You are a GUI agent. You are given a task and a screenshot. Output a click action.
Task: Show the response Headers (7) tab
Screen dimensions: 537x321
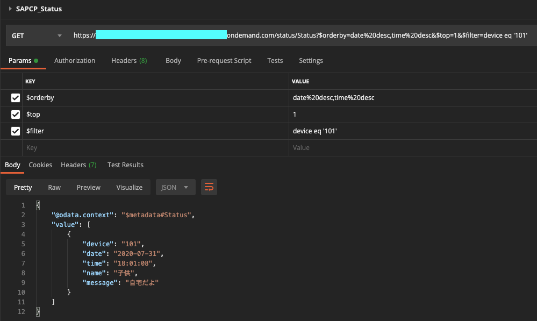click(x=79, y=165)
